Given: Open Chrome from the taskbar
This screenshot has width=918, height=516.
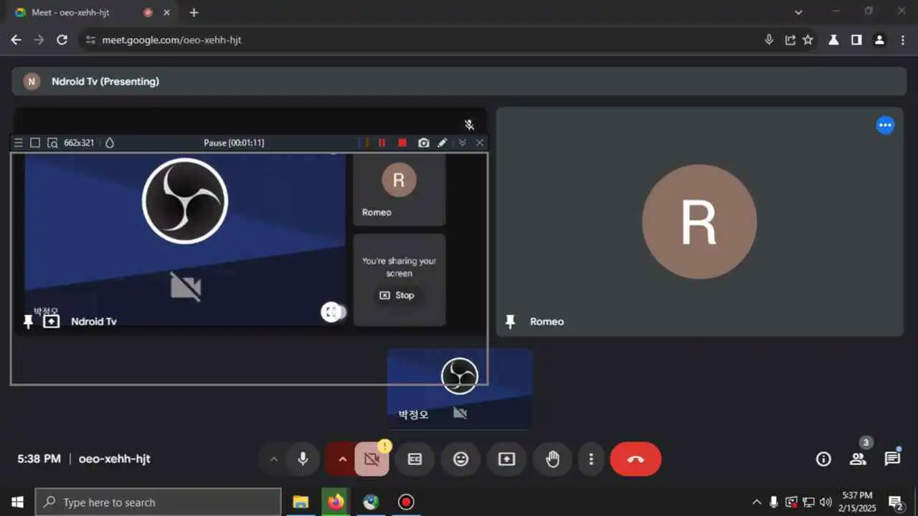Looking at the screenshot, I should [x=371, y=502].
